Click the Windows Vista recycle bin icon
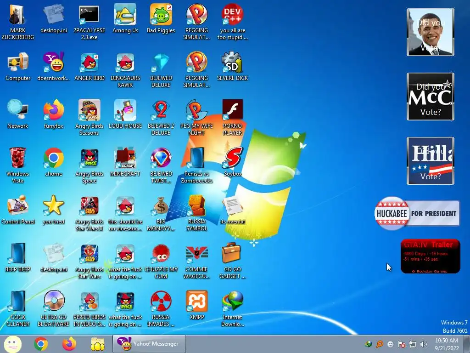The width and height of the screenshot is (470, 353). pos(18,165)
